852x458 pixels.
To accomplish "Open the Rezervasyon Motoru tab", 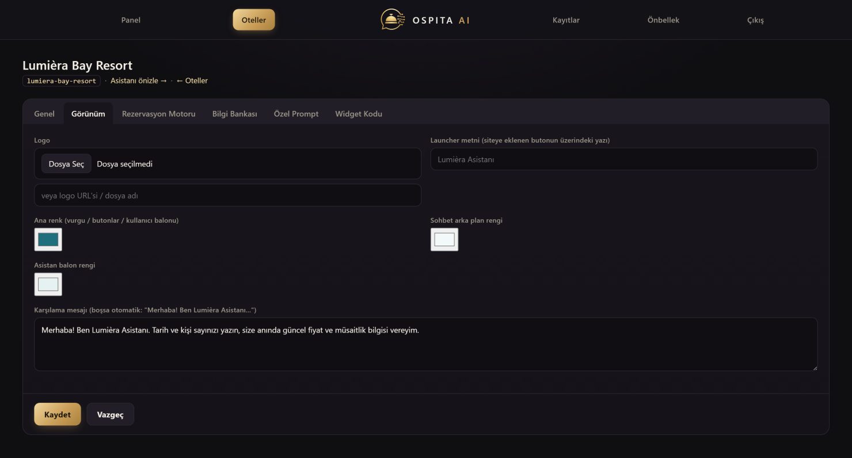I will tap(159, 114).
